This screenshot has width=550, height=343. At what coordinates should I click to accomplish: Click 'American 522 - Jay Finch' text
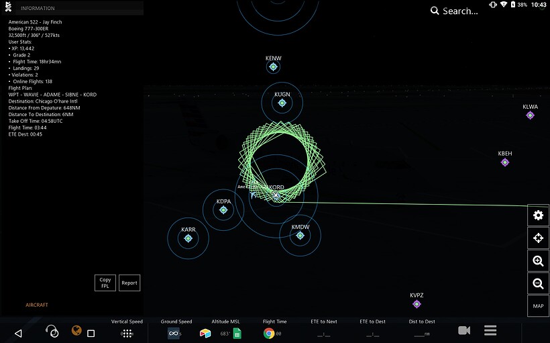coord(35,22)
